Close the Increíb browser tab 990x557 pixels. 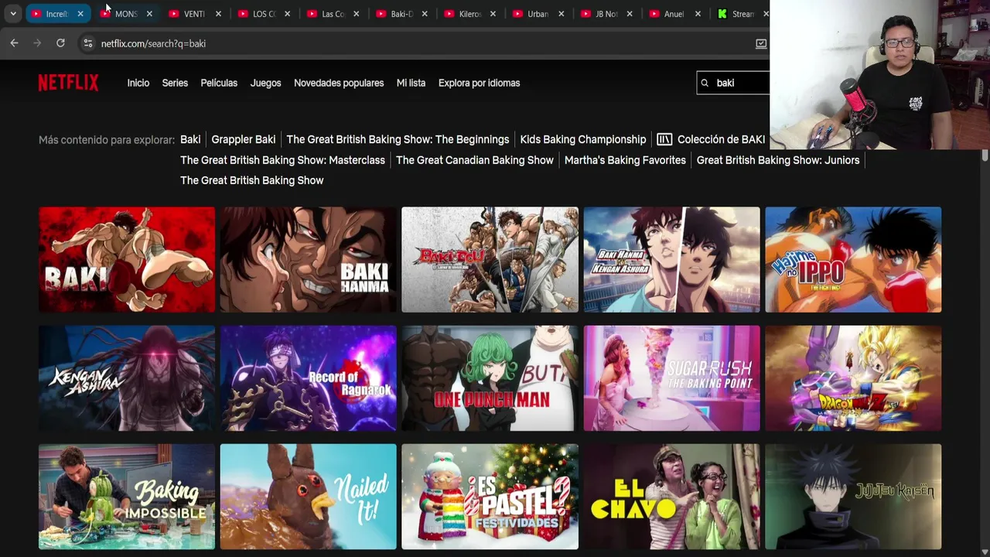point(80,14)
